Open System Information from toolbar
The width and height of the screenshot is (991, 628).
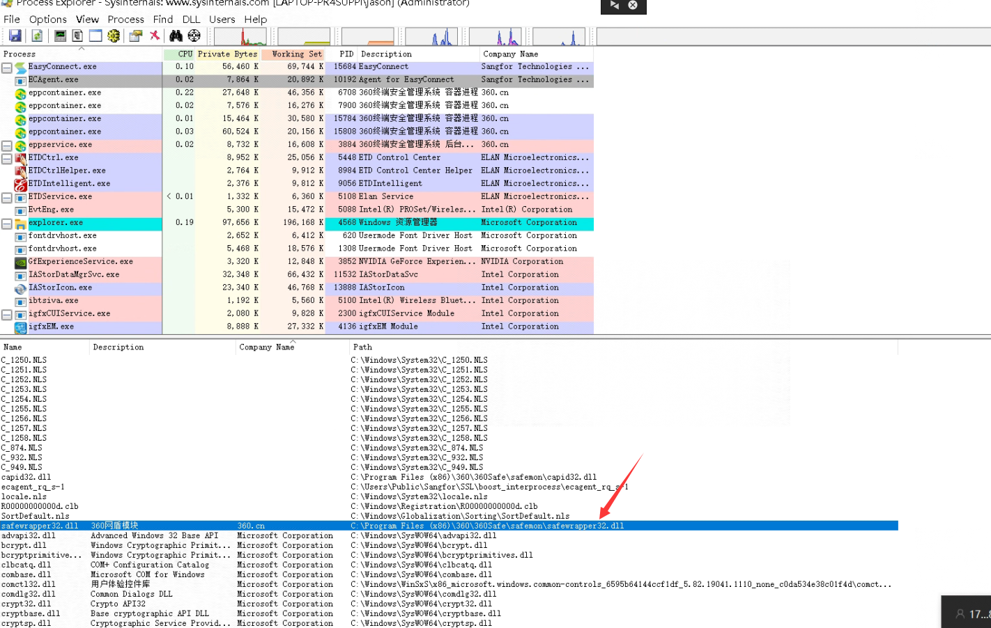pyautogui.click(x=61, y=36)
